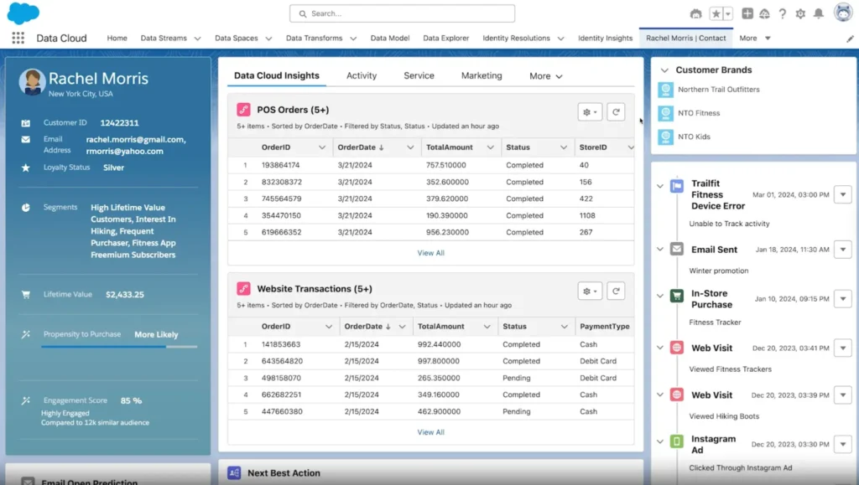Open the Setup gear icon
859x485 pixels.
click(800, 13)
